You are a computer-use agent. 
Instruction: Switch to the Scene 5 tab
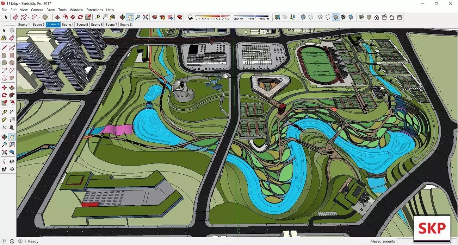82,25
